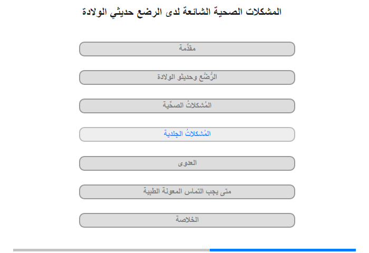Open متى يجب التماس المعونة الطبية
The width and height of the screenshot is (369, 253).
point(187,192)
